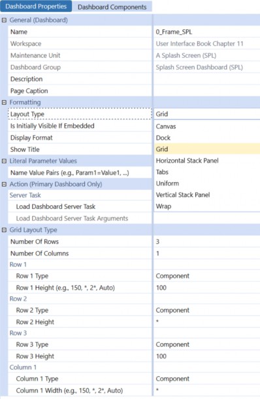This screenshot has width=260, height=399.
Task: Collapse the Formatting section
Action: point(4,102)
